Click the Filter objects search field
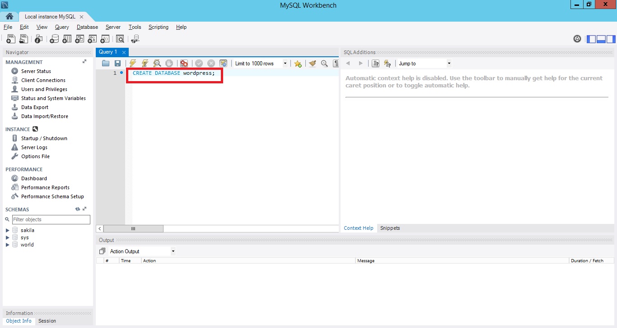 (51, 219)
